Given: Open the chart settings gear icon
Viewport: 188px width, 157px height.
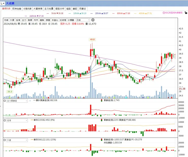Looking at the screenshot, I should [x=93, y=20].
